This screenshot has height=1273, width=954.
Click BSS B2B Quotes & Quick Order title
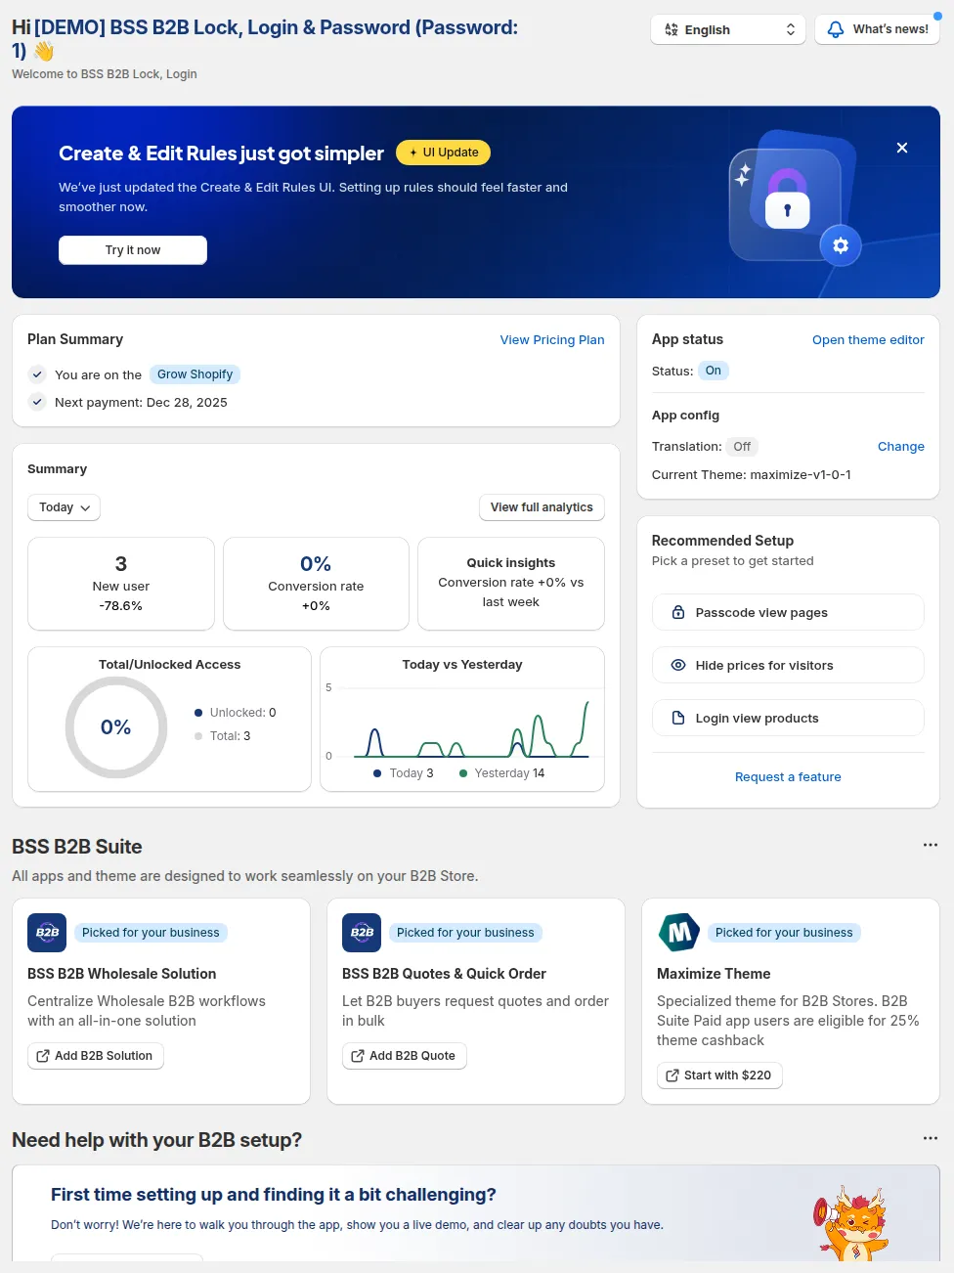444,974
